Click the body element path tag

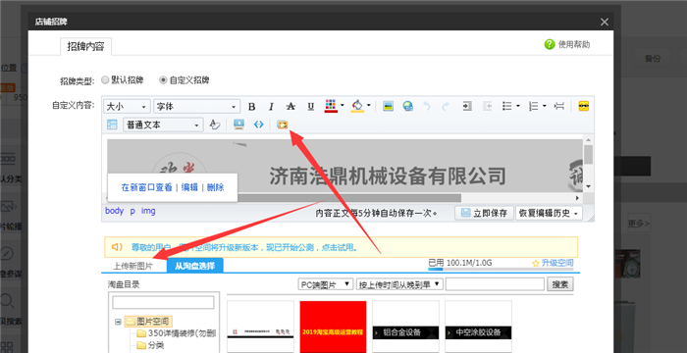115,211
